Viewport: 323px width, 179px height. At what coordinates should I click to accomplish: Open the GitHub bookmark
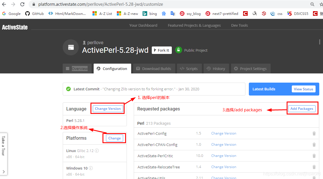point(34,13)
